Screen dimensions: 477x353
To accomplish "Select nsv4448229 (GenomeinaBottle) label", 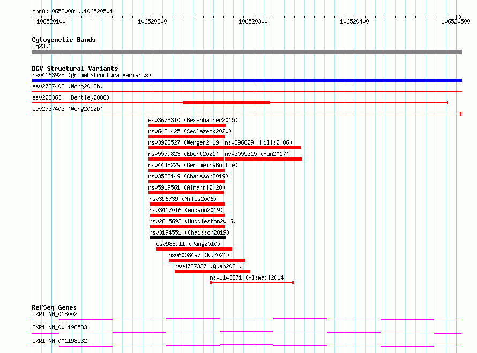I will pos(193,165).
